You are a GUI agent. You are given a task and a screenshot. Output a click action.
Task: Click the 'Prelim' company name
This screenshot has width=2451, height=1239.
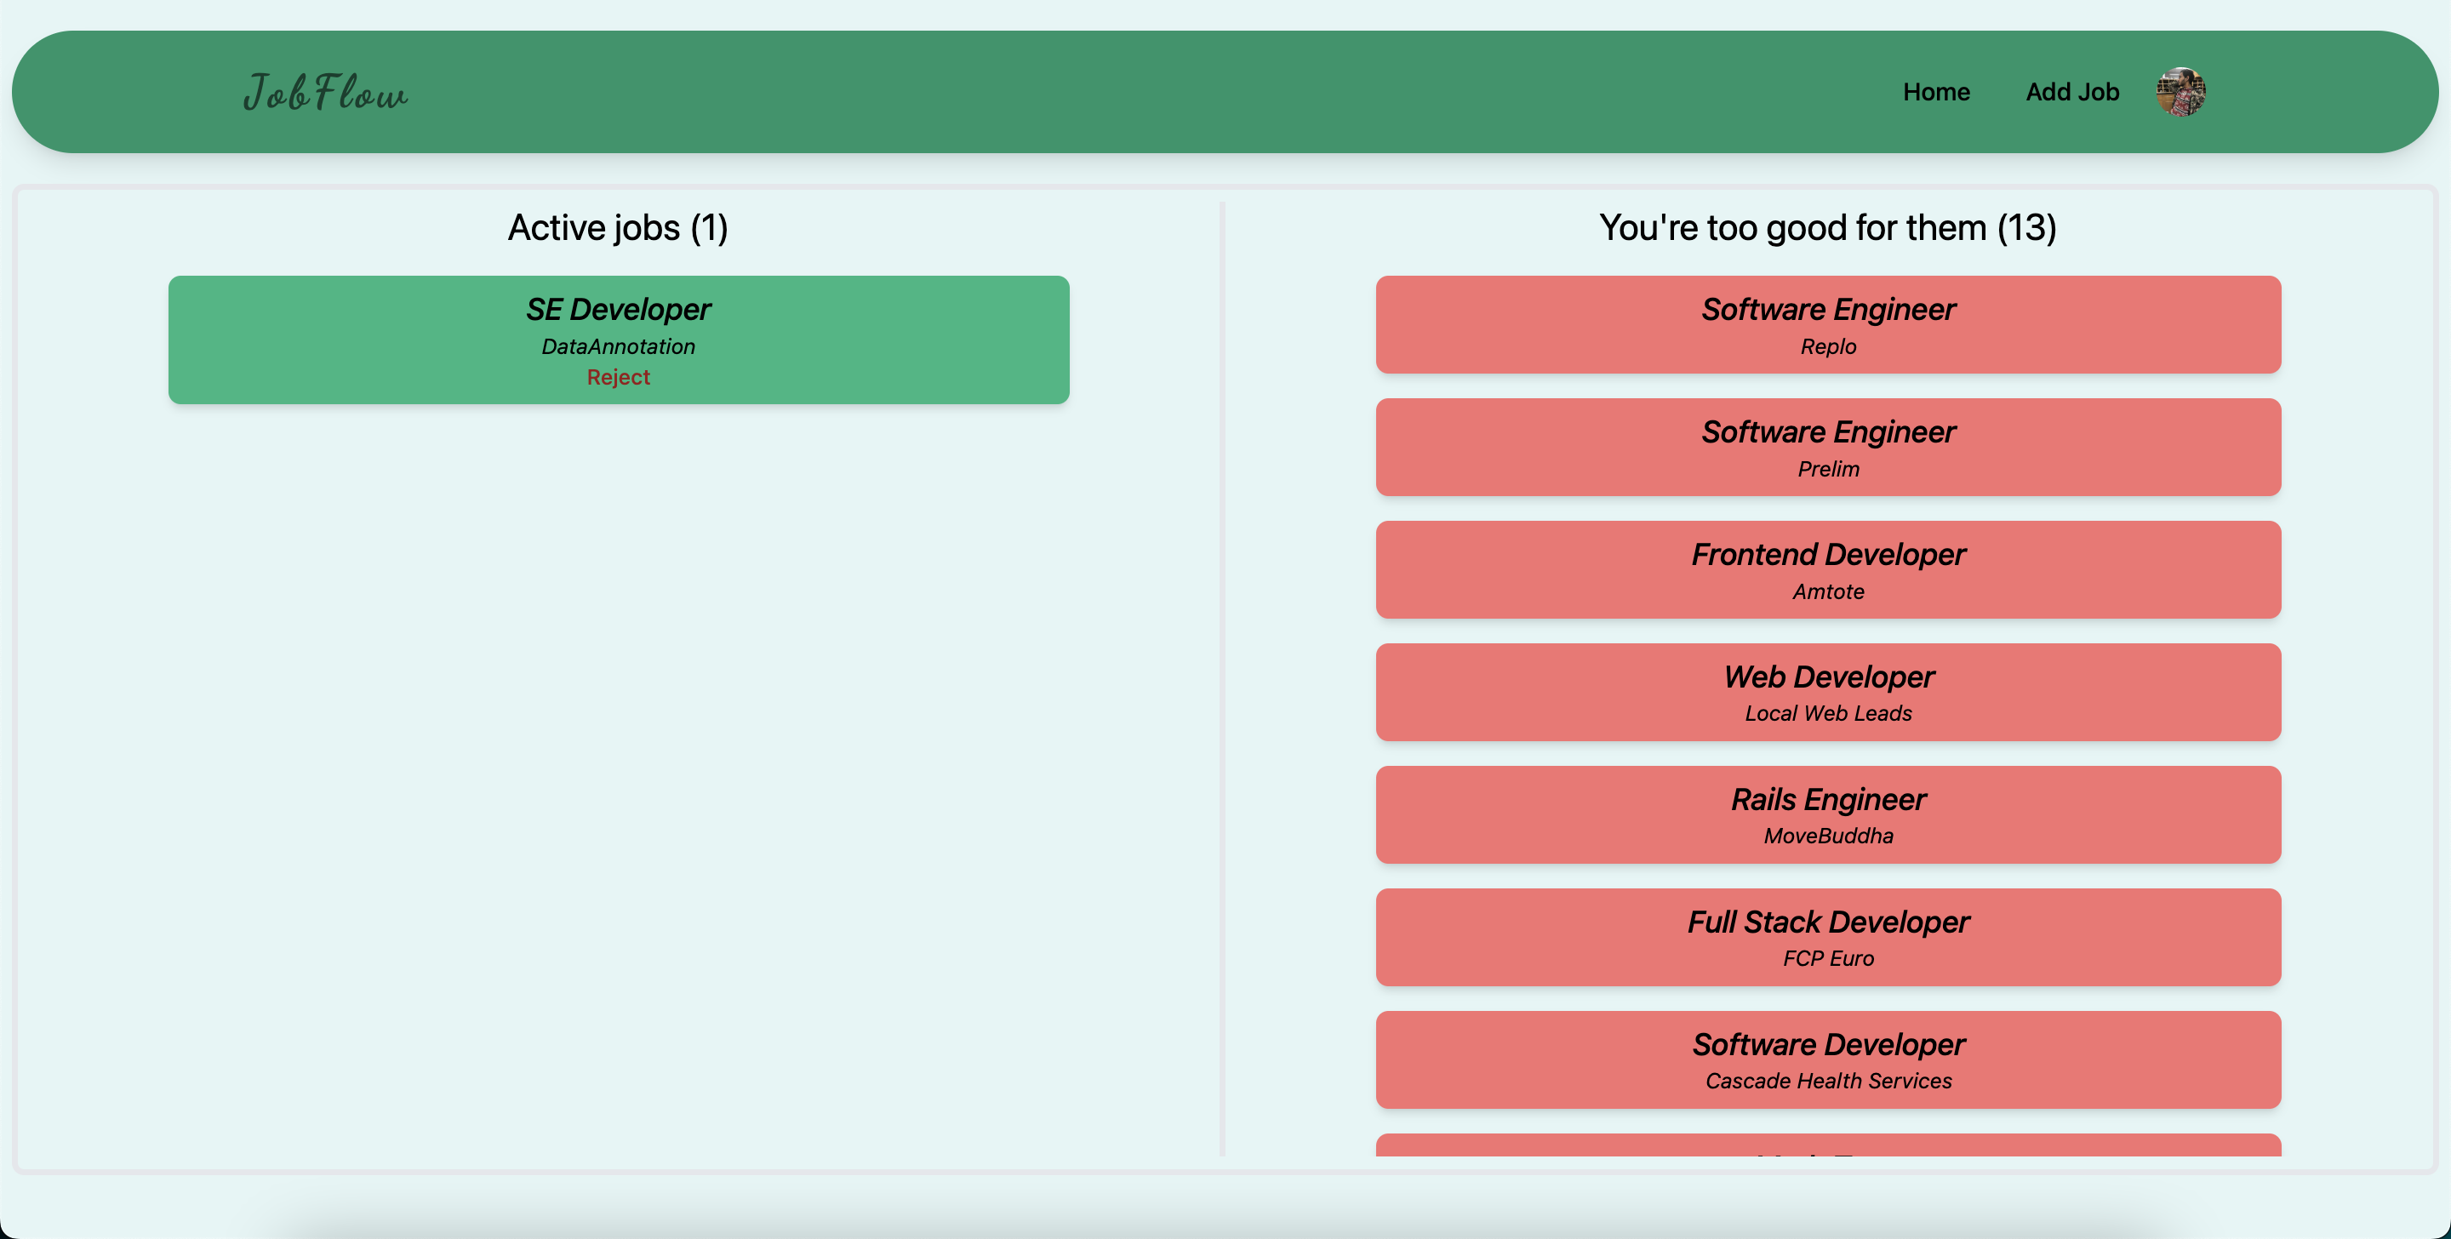(x=1828, y=469)
